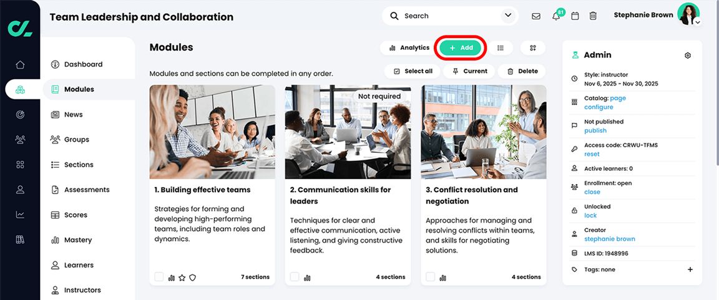Screen dimensions: 719x300
Task: Open the user menu chevron beside the avatar
Action: click(x=697, y=22)
